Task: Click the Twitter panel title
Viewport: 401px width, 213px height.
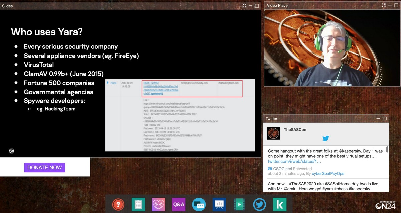Action: 271,119
